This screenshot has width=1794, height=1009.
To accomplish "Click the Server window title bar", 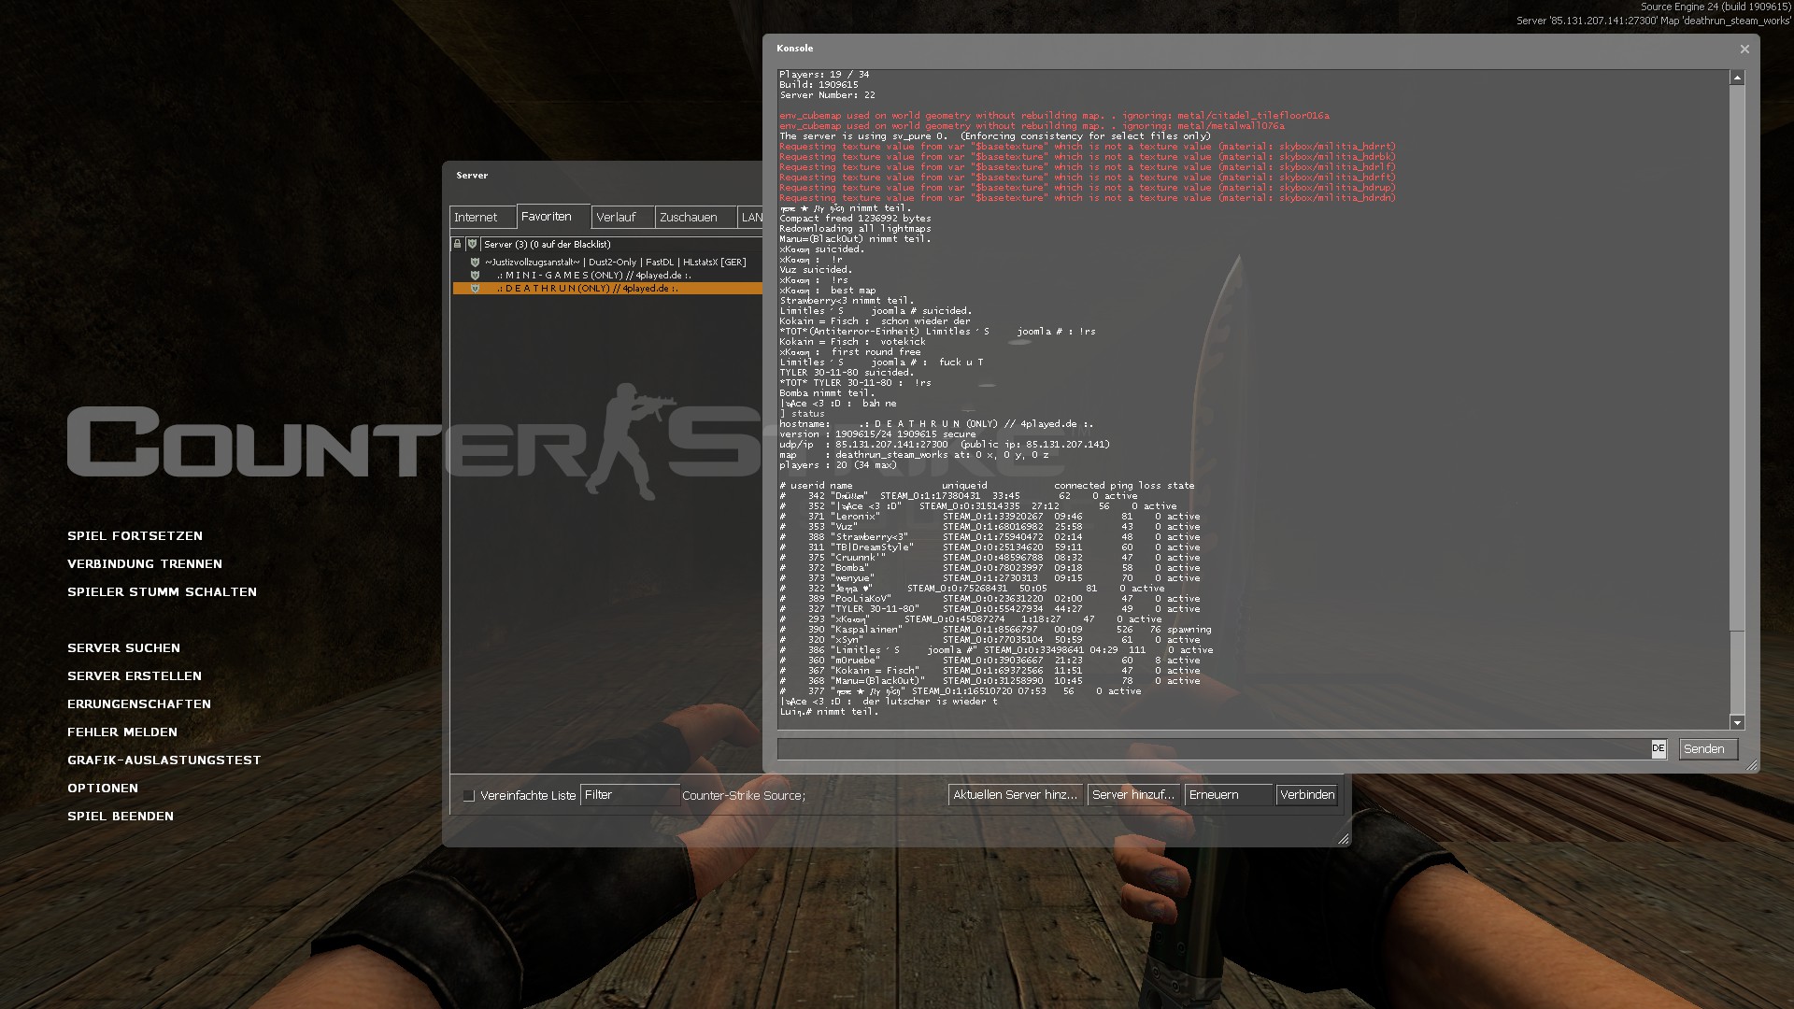I will coord(603,176).
